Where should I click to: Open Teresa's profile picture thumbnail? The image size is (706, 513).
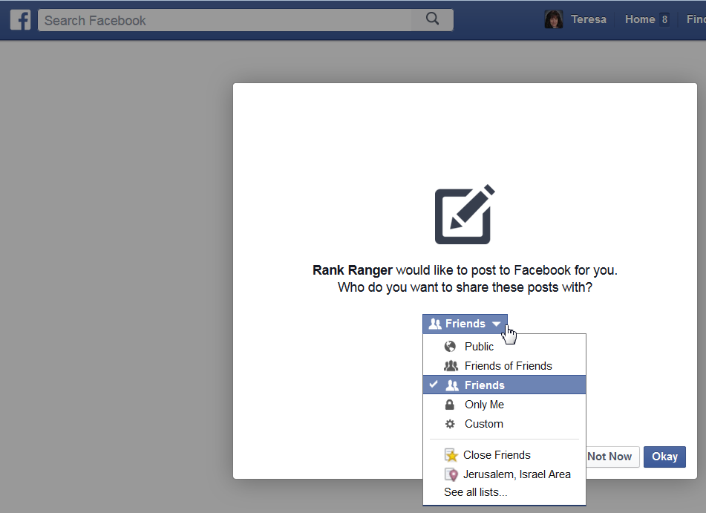(x=553, y=19)
